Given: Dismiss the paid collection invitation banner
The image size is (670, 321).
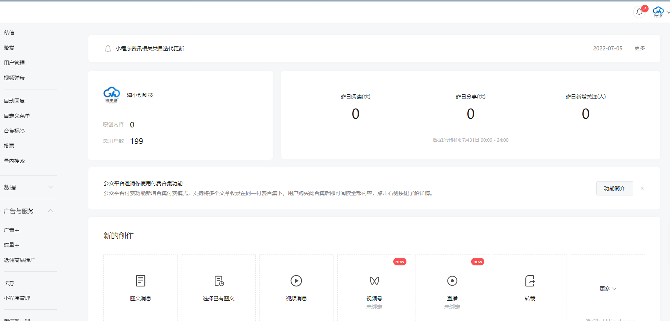Looking at the screenshot, I should click(642, 188).
